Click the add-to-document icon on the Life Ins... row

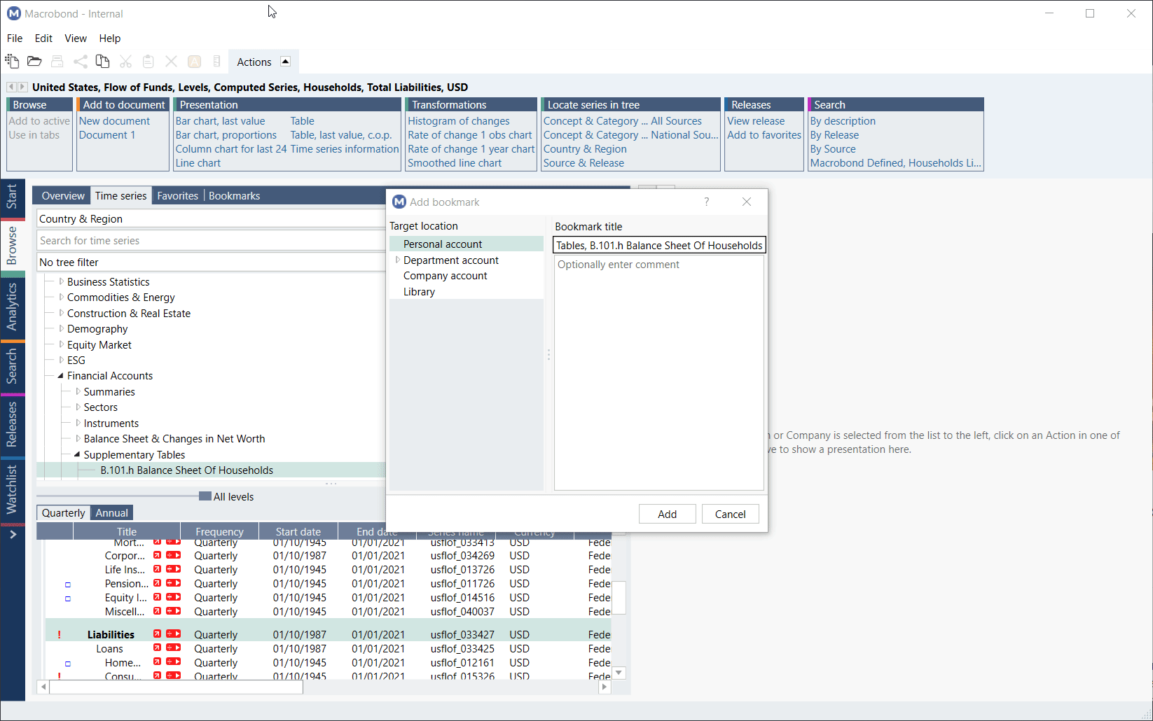pos(174,569)
